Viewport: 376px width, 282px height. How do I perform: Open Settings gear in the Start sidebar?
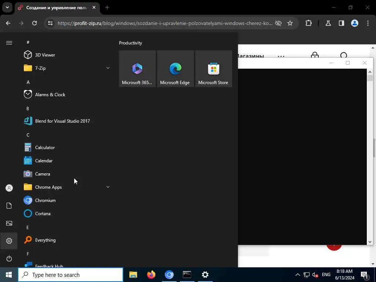9,241
